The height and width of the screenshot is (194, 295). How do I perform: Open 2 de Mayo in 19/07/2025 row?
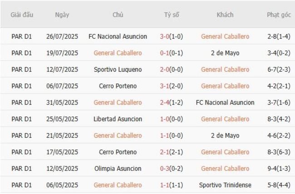coord(225,53)
